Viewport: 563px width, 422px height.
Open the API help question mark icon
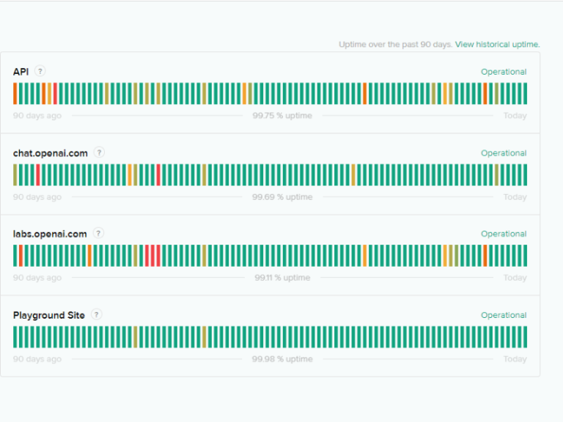[40, 71]
